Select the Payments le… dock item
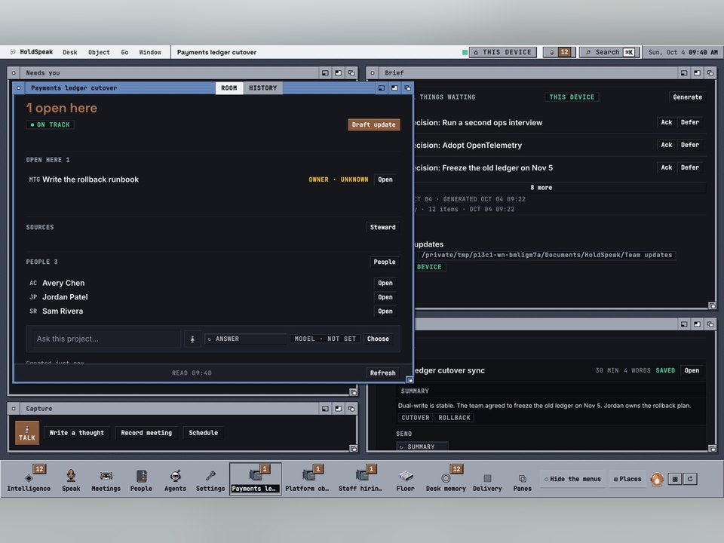 (x=256, y=480)
